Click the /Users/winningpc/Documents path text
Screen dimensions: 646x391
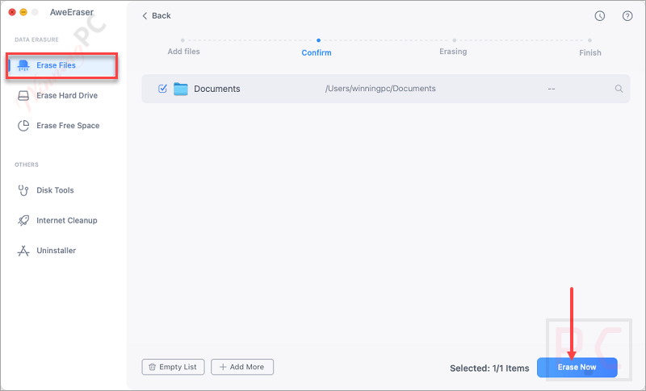380,89
